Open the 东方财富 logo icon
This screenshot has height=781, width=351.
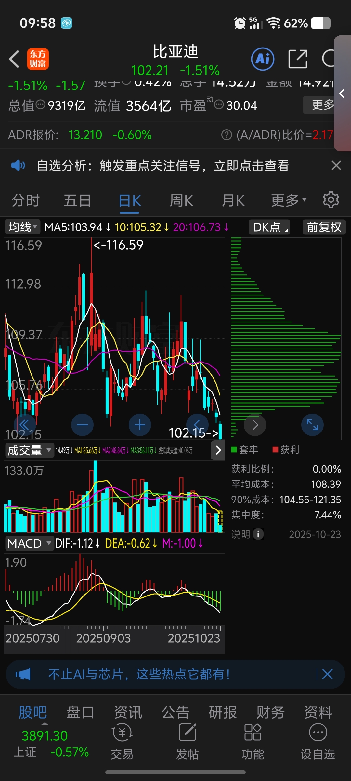coord(38,59)
